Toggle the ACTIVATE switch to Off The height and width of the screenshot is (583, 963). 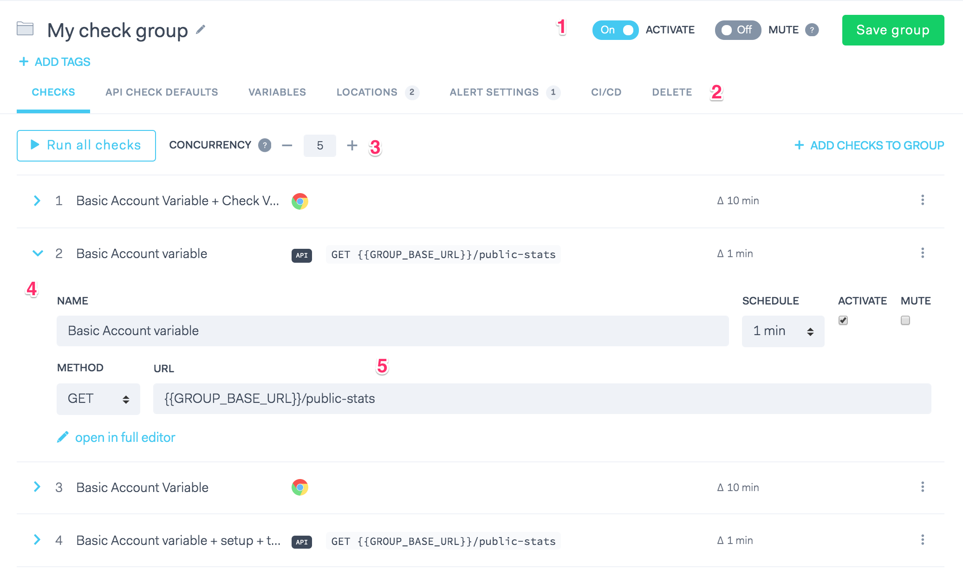click(x=614, y=29)
